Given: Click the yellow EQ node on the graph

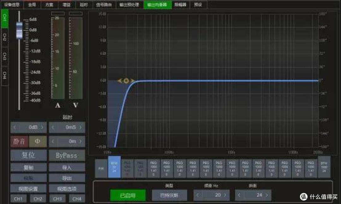Looking at the screenshot, I should [126, 81].
